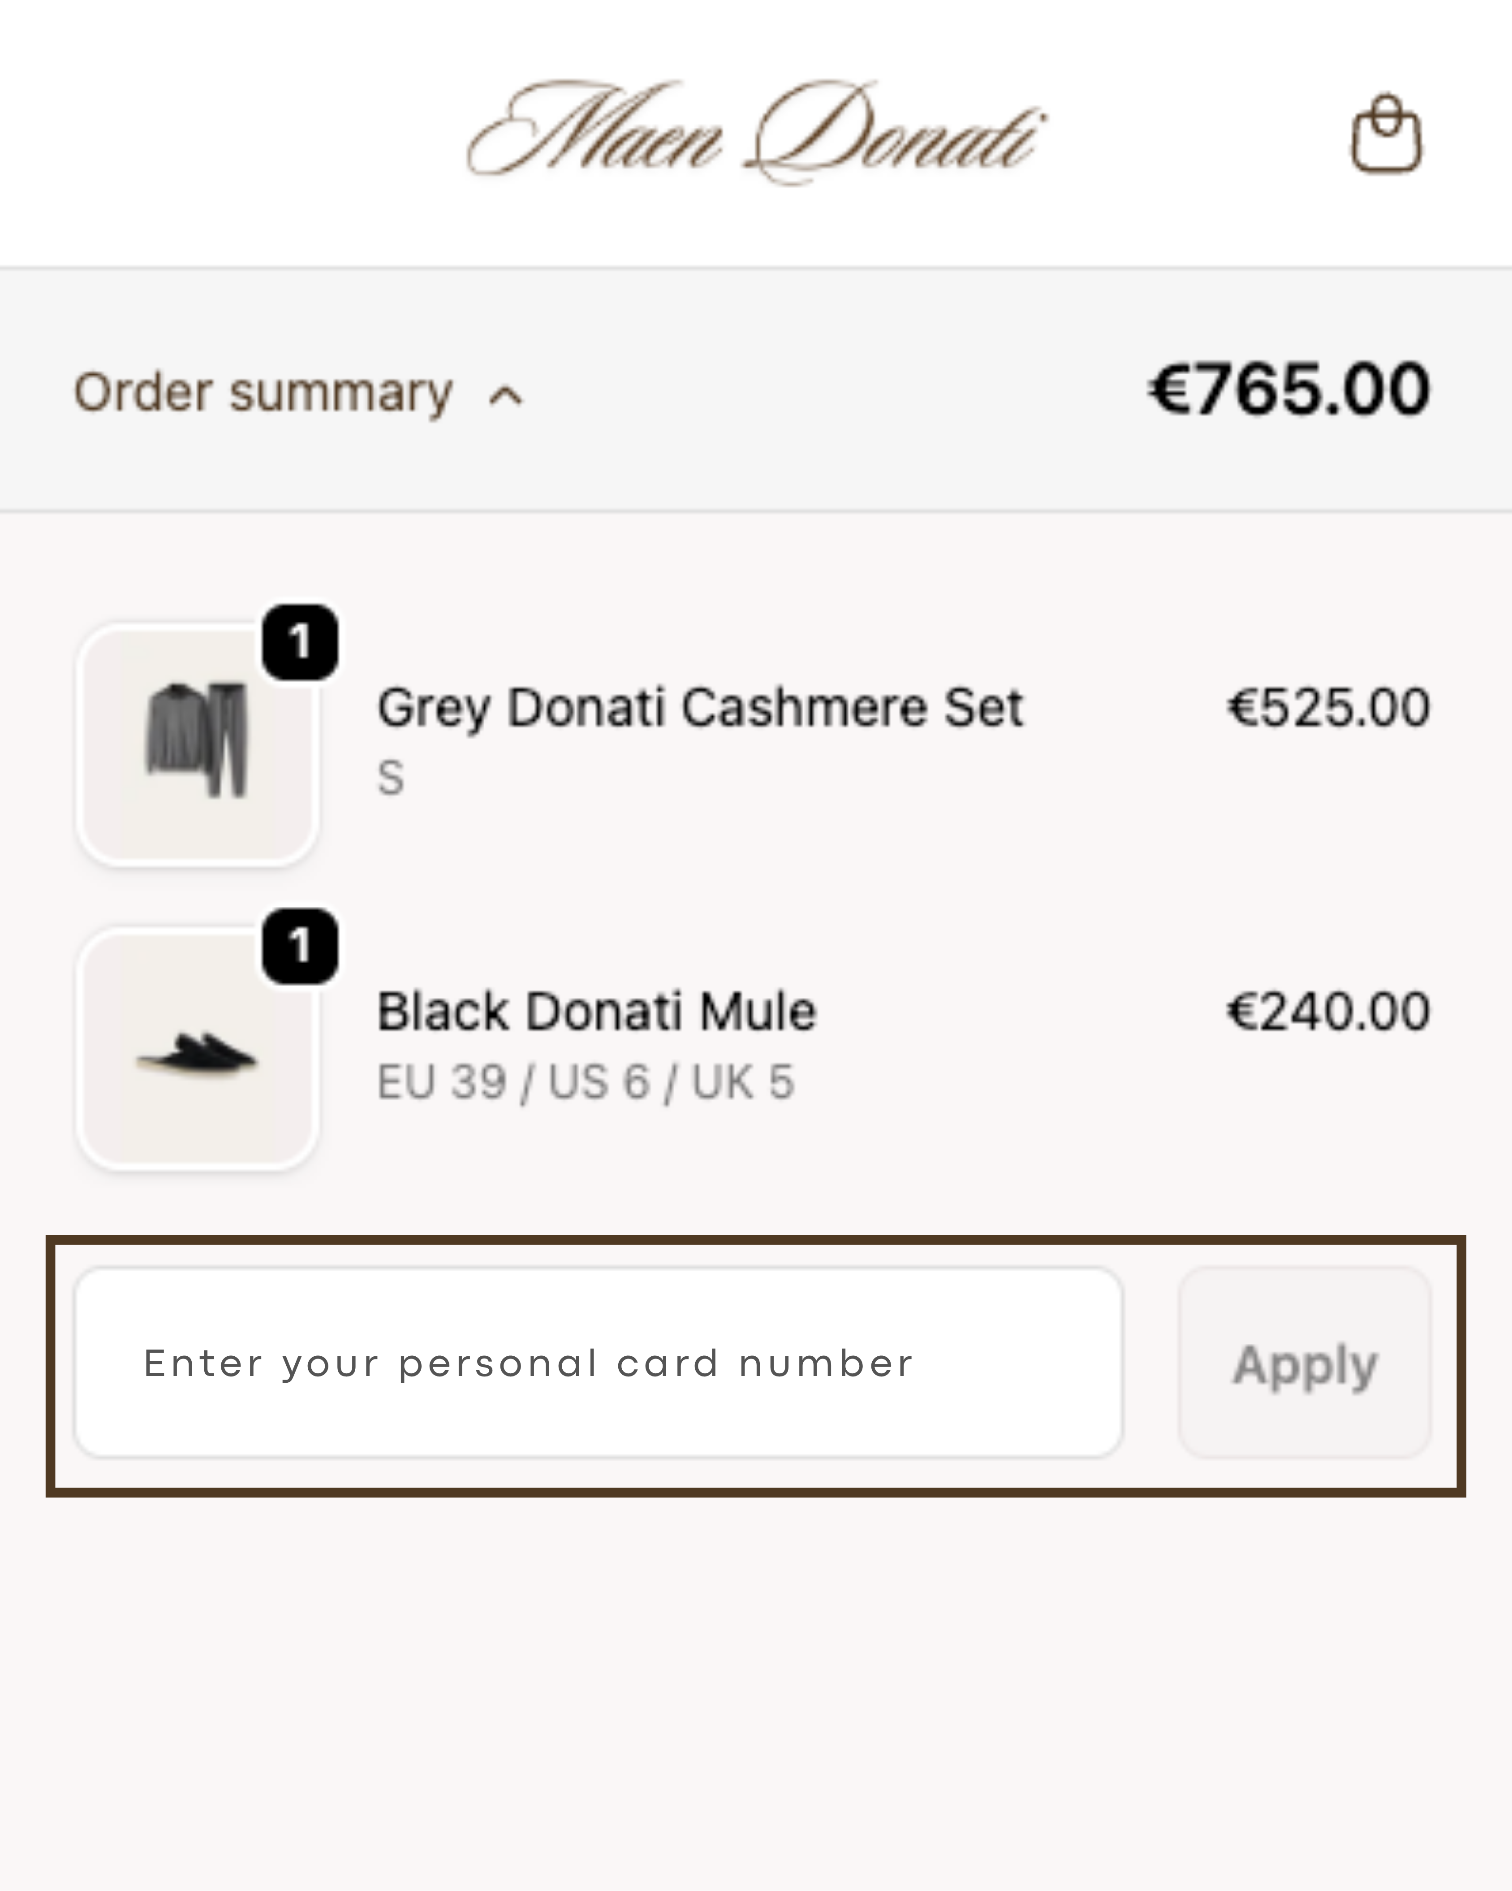Open the Black Donati Mule title

tap(596, 1010)
